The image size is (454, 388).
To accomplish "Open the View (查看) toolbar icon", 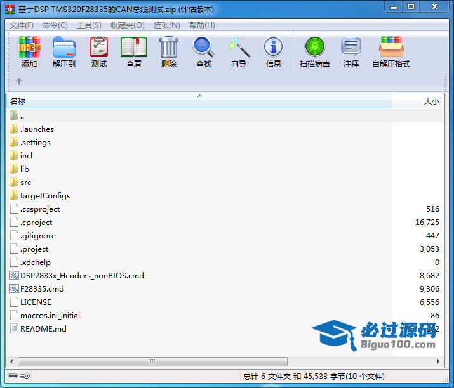I will click(133, 52).
